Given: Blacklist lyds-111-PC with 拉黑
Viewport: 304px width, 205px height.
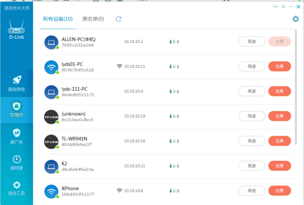Looking at the screenshot, I should [280, 91].
